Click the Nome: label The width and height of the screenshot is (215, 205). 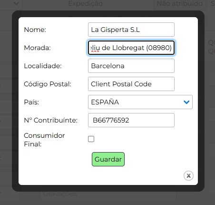coord(35,30)
